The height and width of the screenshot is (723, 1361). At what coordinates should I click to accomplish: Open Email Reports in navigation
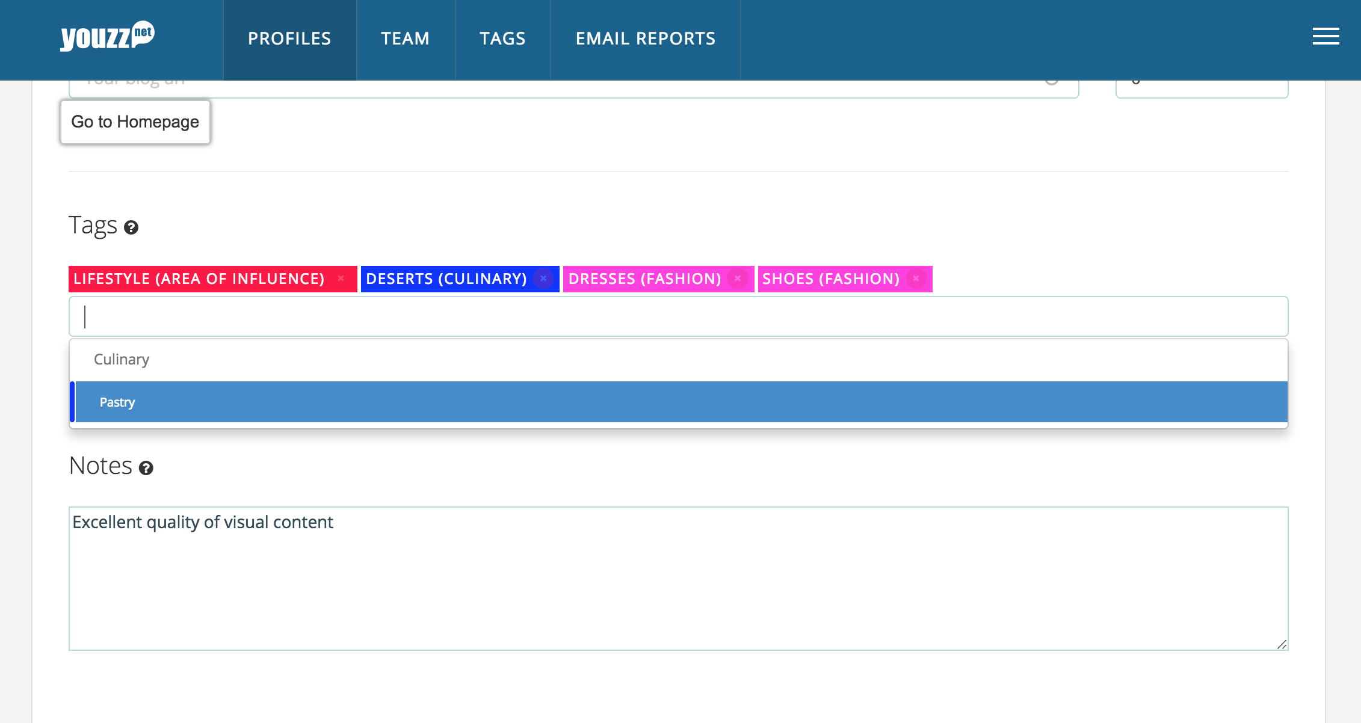[646, 39]
